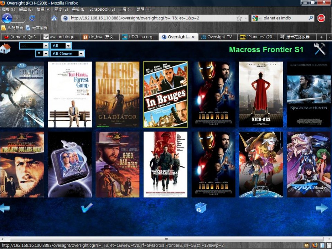Screen dimensions: 332x249
Task: Go to next page with right arrow
Action: pos(321,208)
